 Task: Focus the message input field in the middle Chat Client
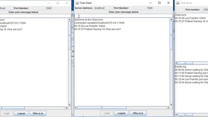click(123, 16)
